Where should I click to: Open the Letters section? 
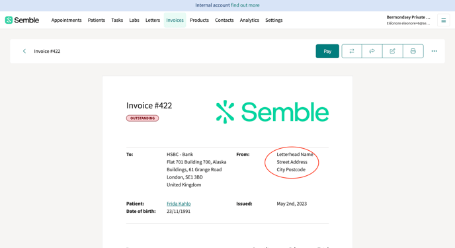click(x=153, y=20)
